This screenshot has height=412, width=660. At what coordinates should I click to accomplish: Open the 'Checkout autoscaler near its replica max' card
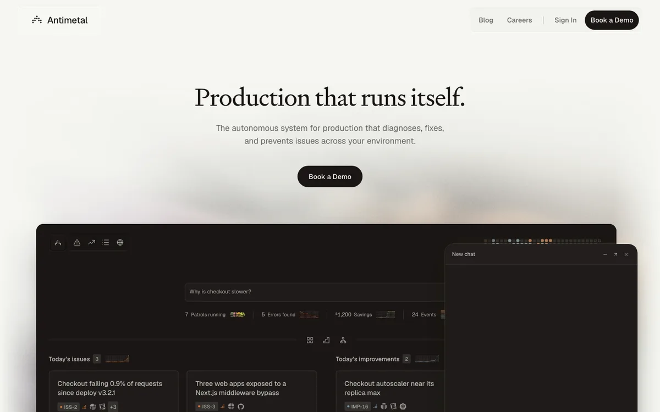coord(391,392)
